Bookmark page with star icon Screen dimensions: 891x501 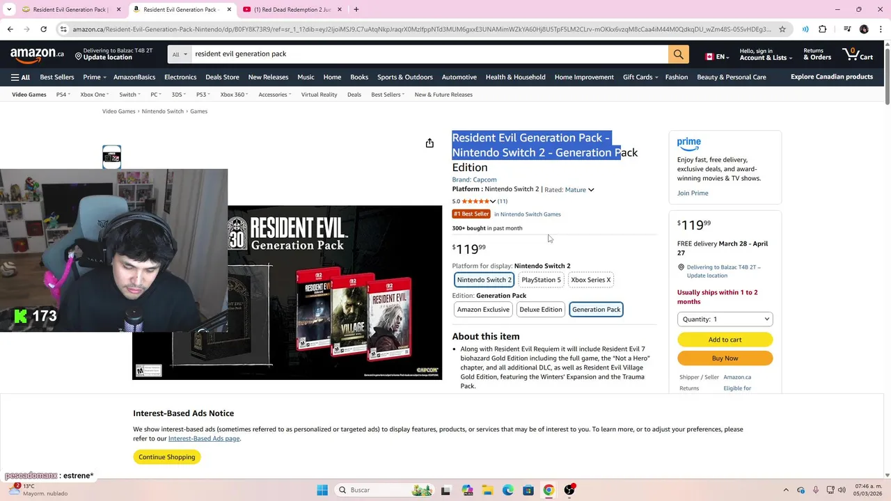click(782, 29)
